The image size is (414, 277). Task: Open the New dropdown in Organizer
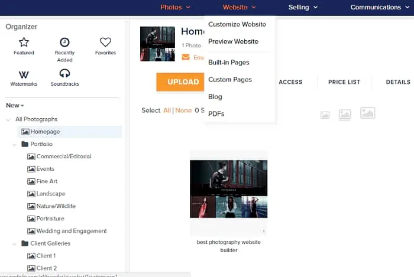click(x=15, y=105)
